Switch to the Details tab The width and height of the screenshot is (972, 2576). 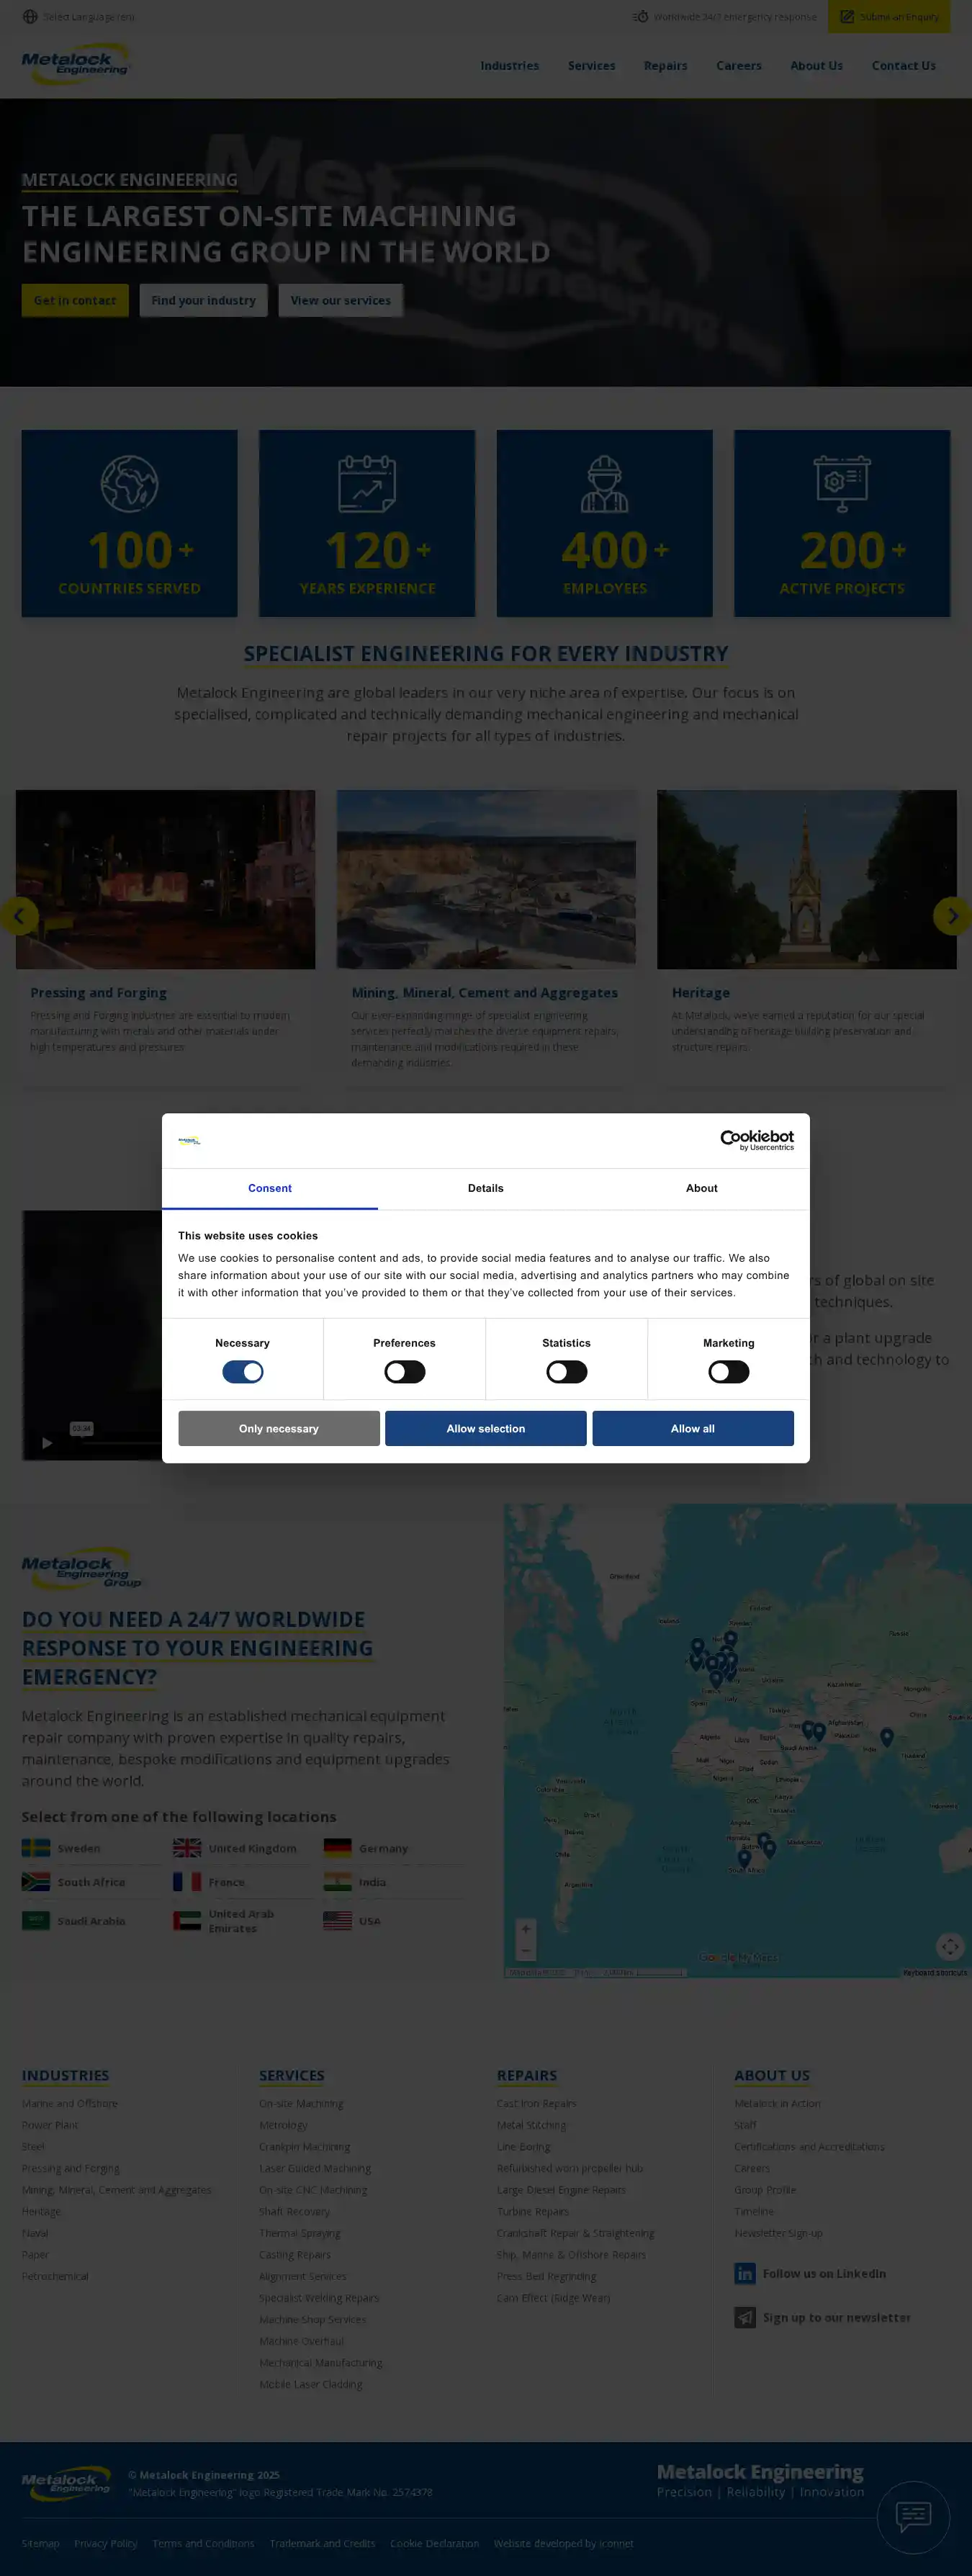point(485,1188)
